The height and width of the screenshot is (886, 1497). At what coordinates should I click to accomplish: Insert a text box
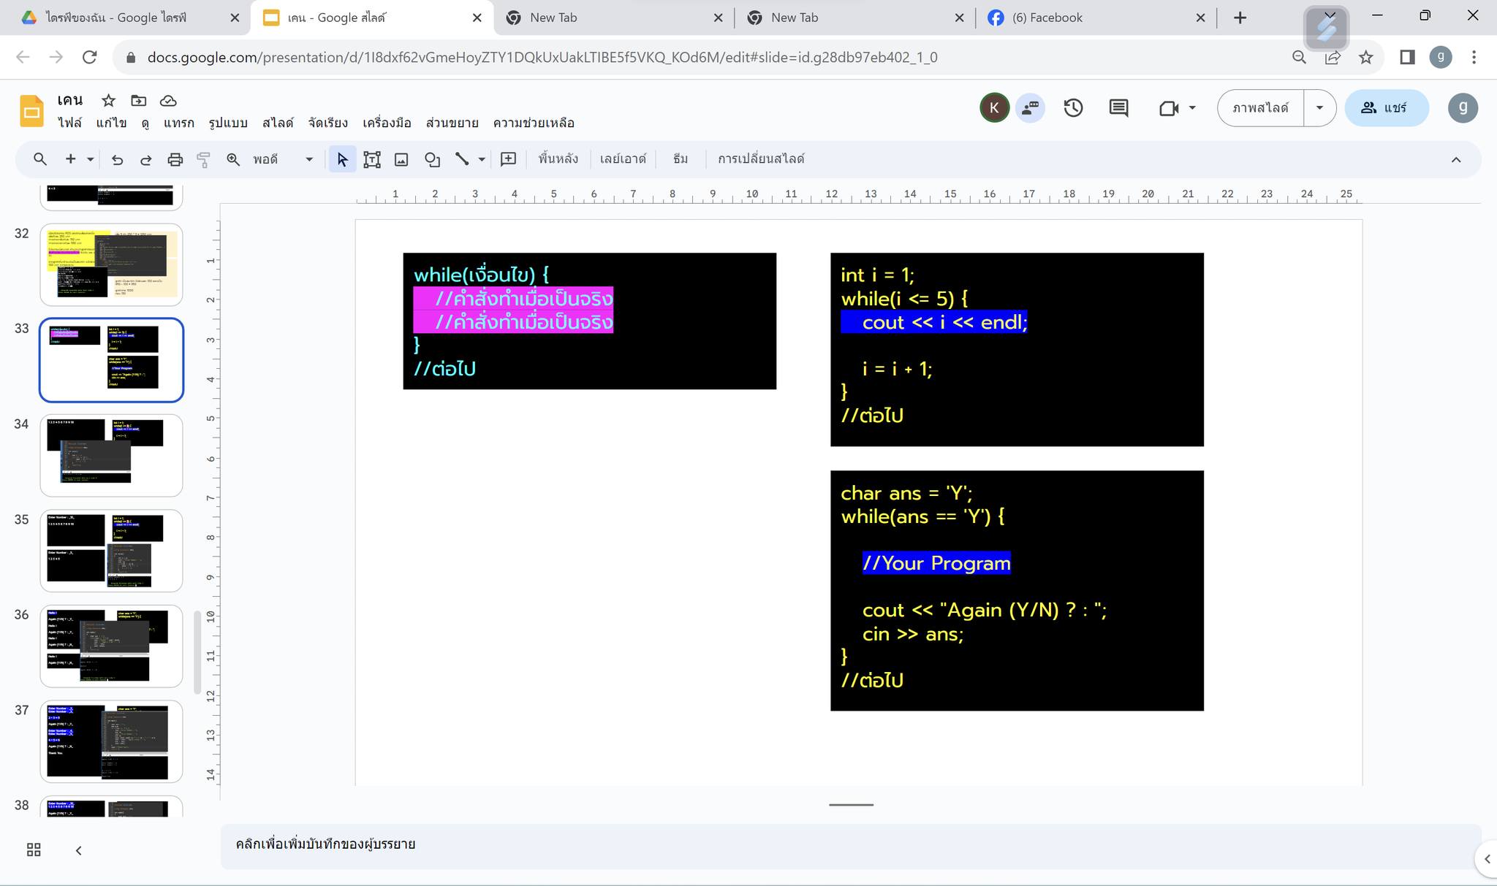click(x=372, y=159)
